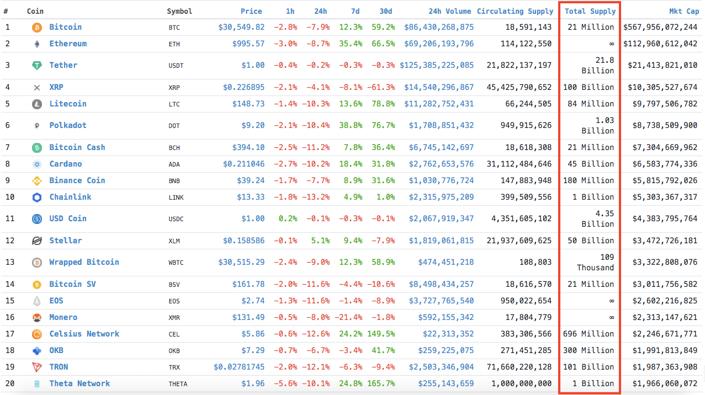705x395 pixels.
Task: Click XRP total supply 100 Billion
Action: 589,87
